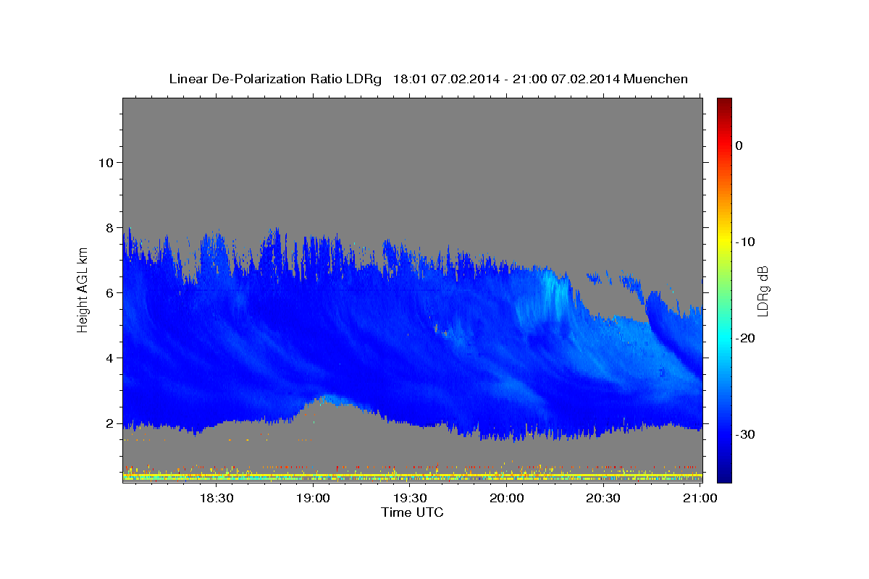Viewport: 869px width, 579px height.
Task: Click the 'Height AGL km' axis label
Action: pyautogui.click(x=83, y=289)
